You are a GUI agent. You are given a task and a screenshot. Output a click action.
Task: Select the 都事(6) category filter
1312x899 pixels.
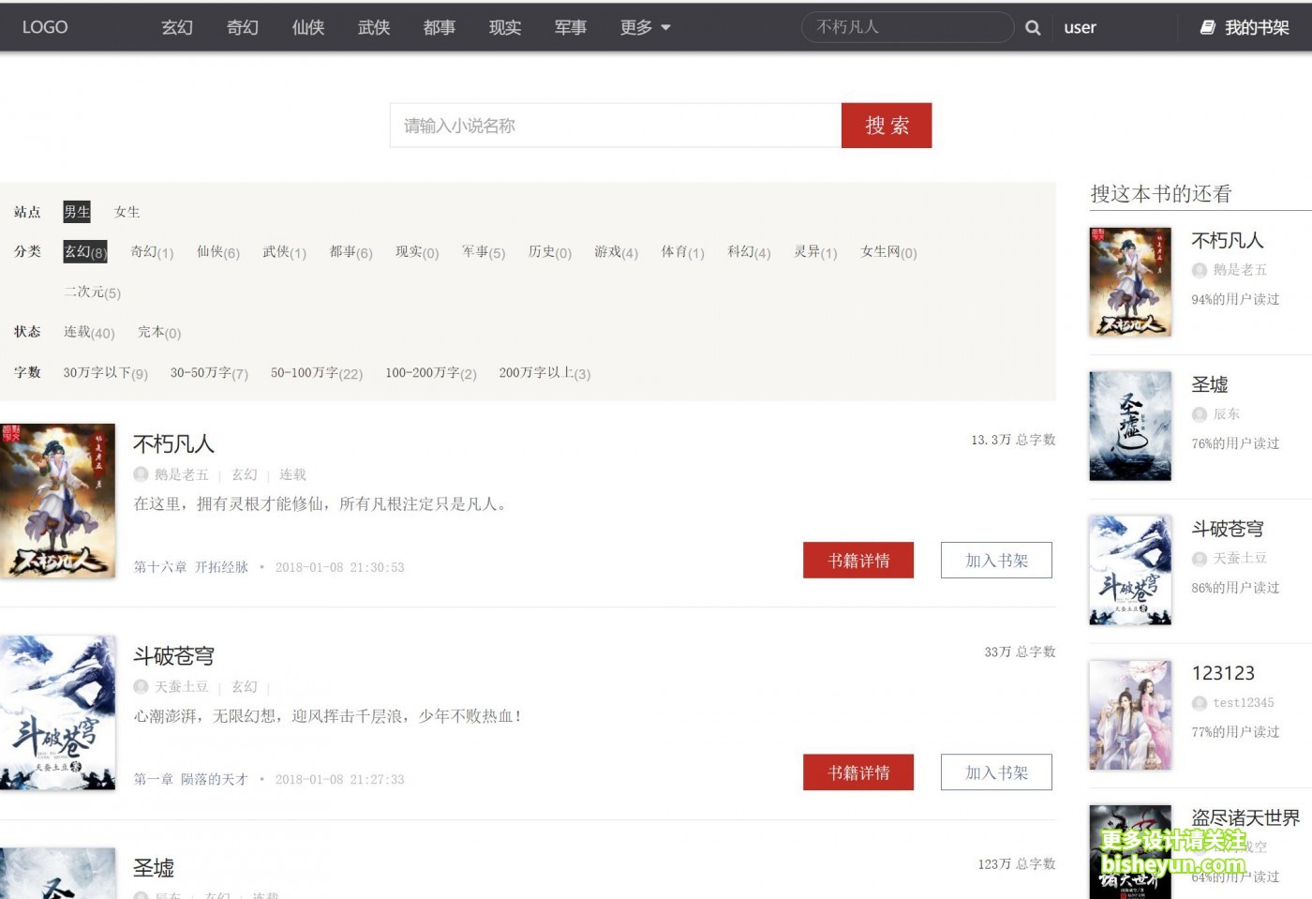tap(351, 252)
